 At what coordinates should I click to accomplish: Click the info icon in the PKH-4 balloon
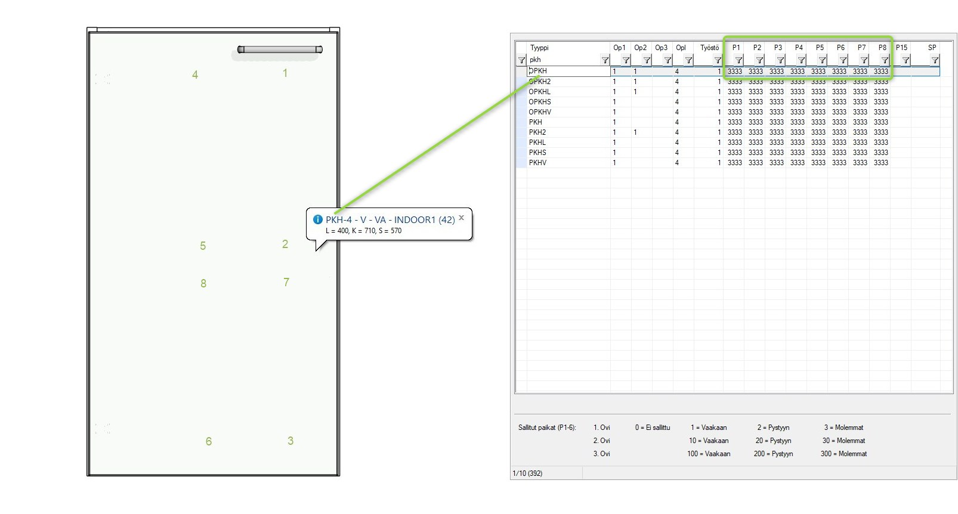[318, 219]
